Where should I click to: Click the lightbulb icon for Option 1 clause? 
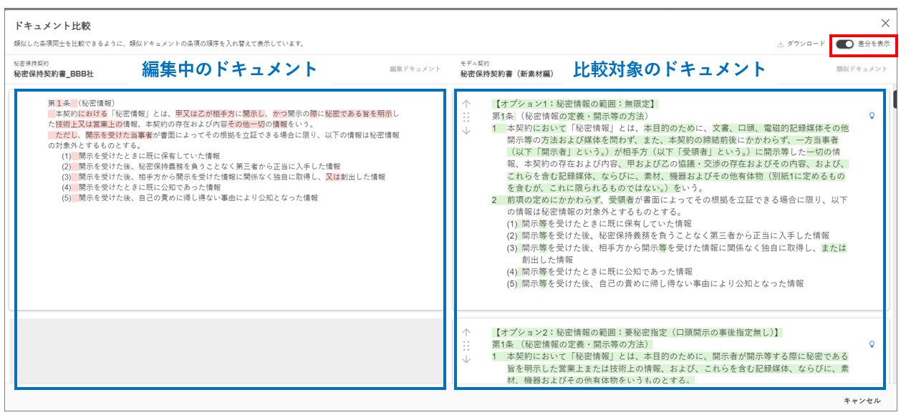(x=872, y=115)
